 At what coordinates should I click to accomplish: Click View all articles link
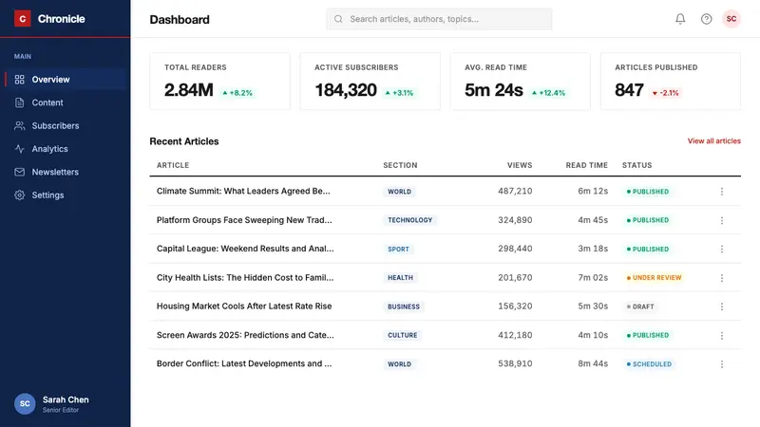tap(714, 140)
